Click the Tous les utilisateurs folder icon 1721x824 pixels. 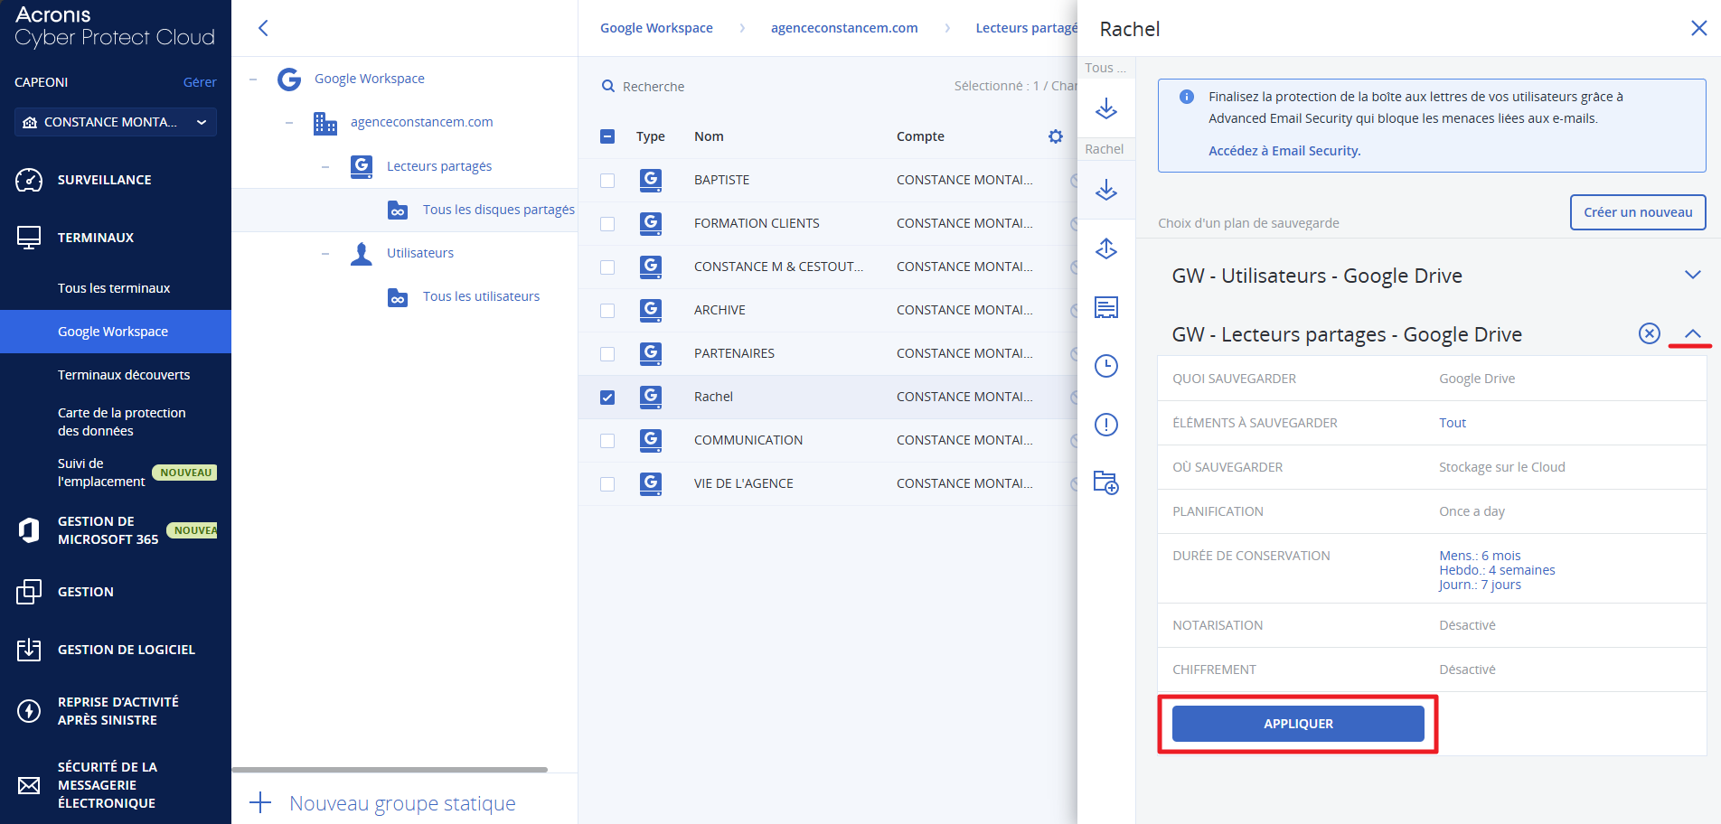tap(398, 297)
